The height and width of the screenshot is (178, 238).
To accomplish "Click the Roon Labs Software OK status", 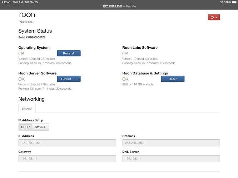I will (x=125, y=53).
